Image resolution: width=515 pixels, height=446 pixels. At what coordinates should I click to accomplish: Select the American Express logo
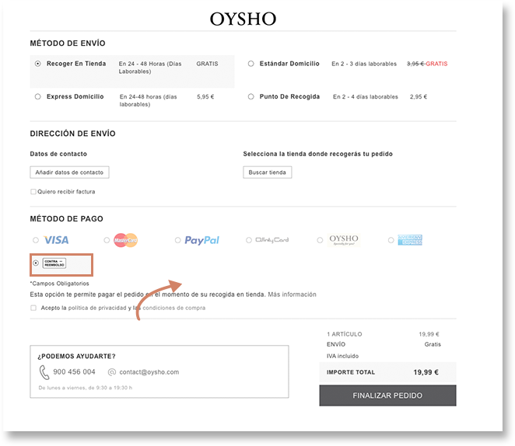click(x=410, y=240)
